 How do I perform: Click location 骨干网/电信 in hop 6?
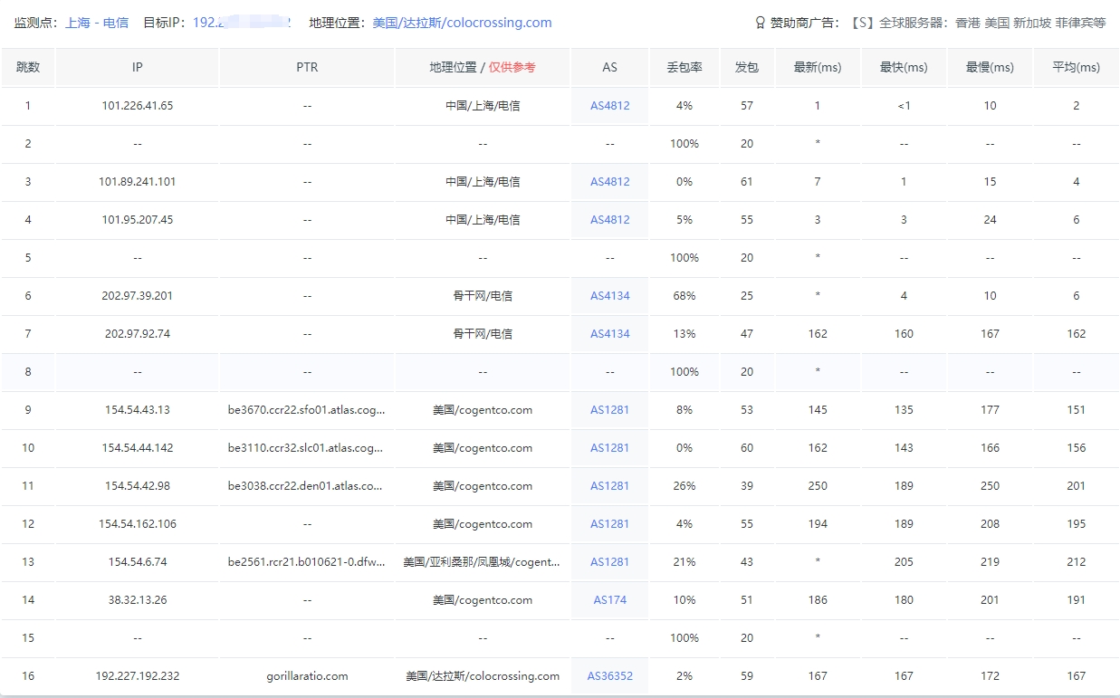click(483, 296)
